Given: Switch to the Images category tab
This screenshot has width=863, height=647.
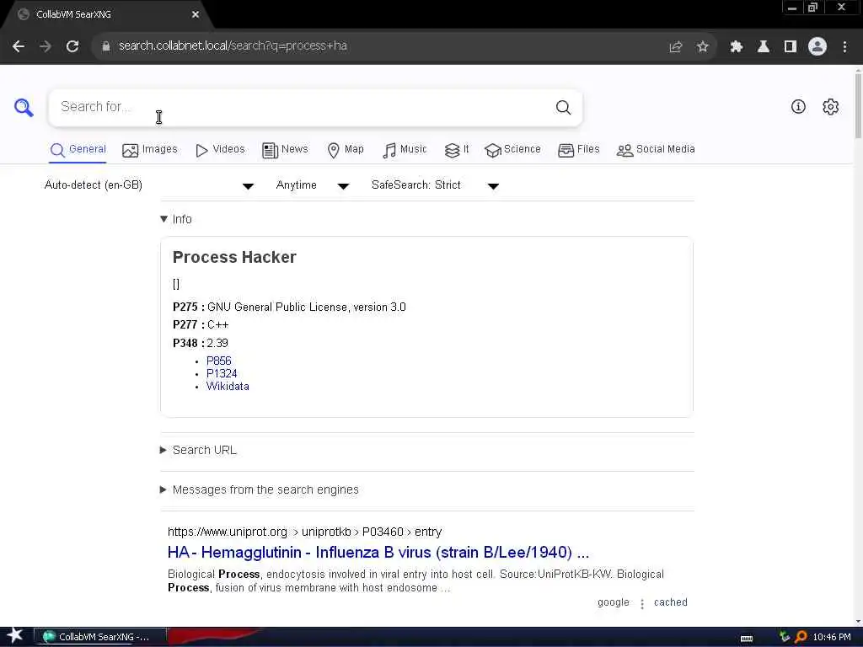Looking at the screenshot, I should tap(150, 150).
